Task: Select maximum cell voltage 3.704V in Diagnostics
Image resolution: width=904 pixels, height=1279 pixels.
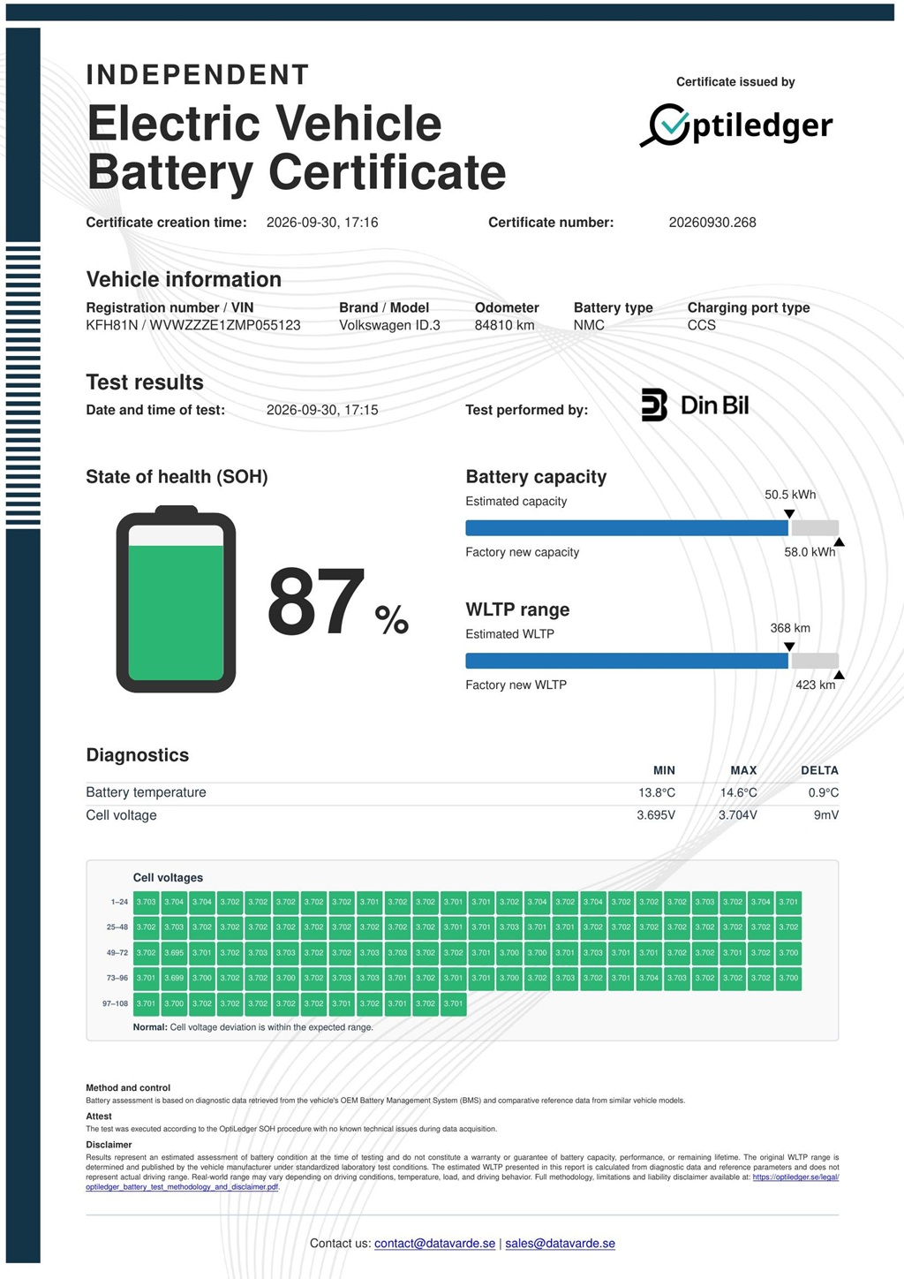Action: 738,815
